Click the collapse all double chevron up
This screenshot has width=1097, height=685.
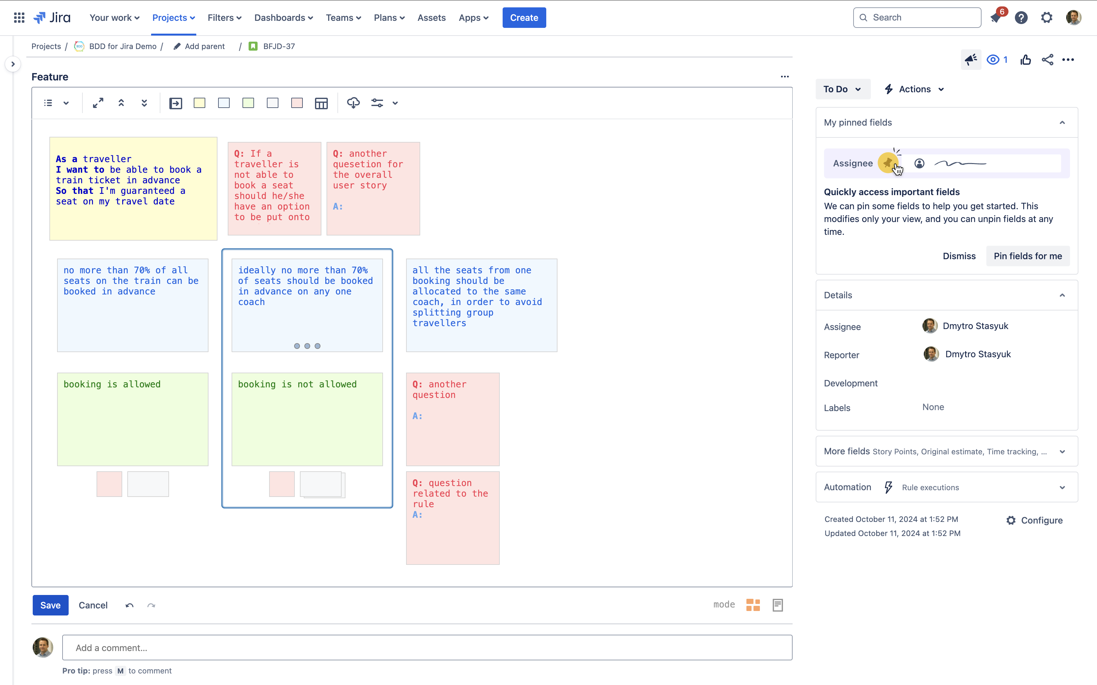(121, 103)
